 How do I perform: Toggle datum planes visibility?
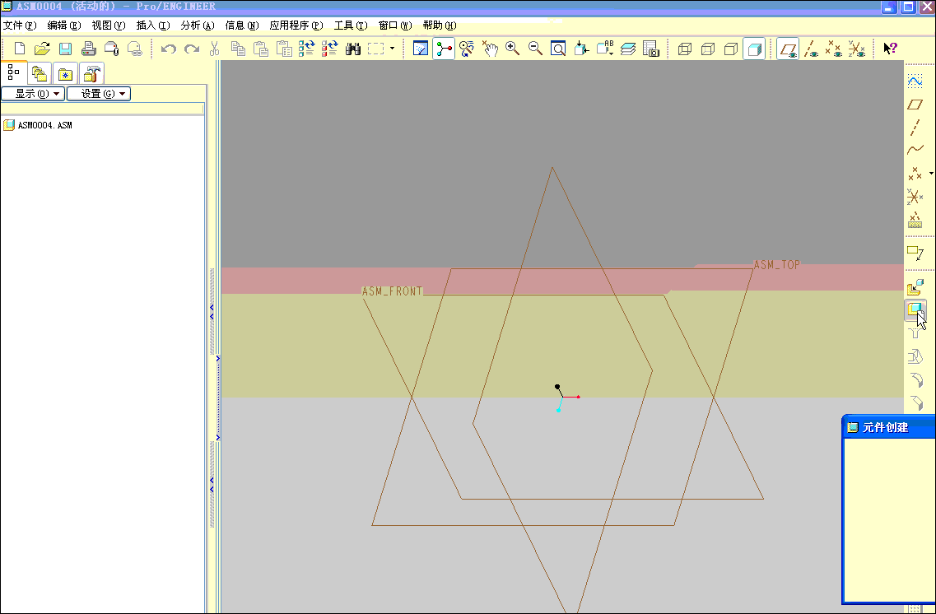pos(788,49)
